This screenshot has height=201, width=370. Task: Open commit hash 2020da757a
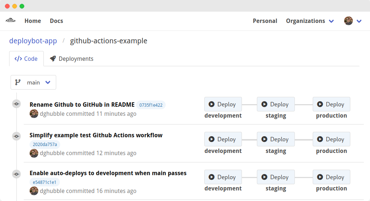[x=45, y=144]
